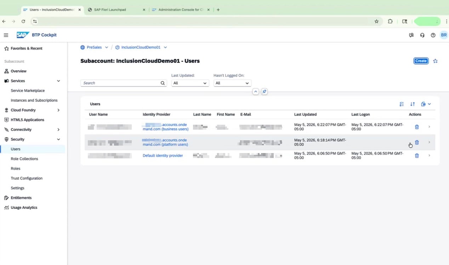Open details of platform users row

[429, 142]
